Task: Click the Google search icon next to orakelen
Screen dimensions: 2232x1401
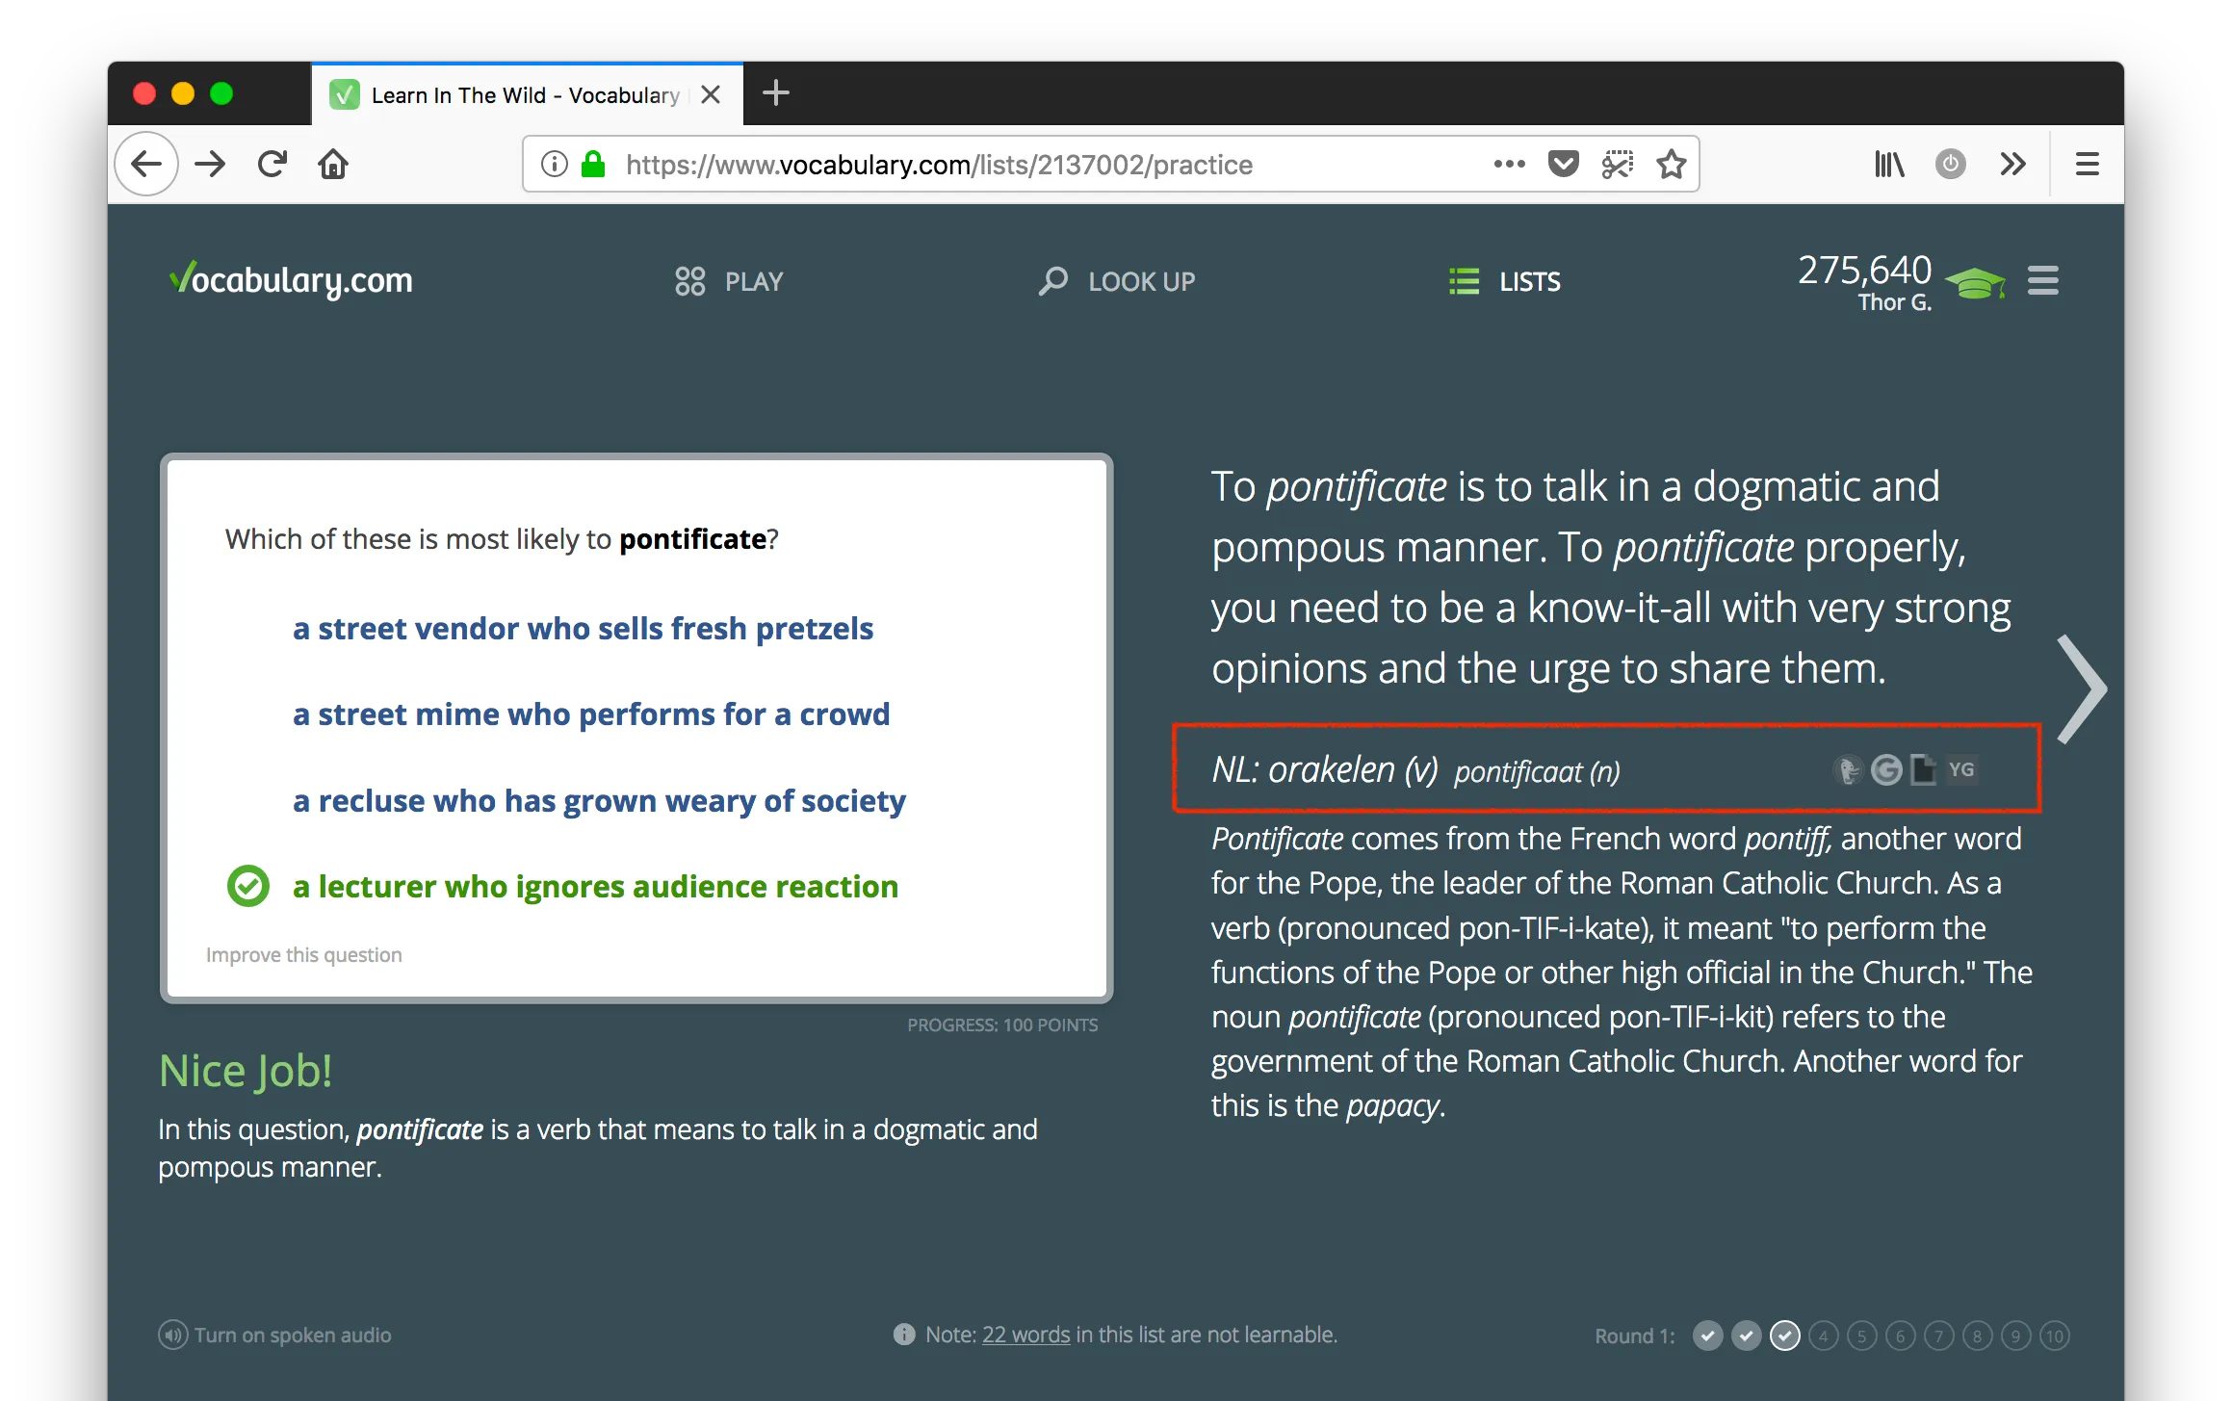Action: 1886,770
